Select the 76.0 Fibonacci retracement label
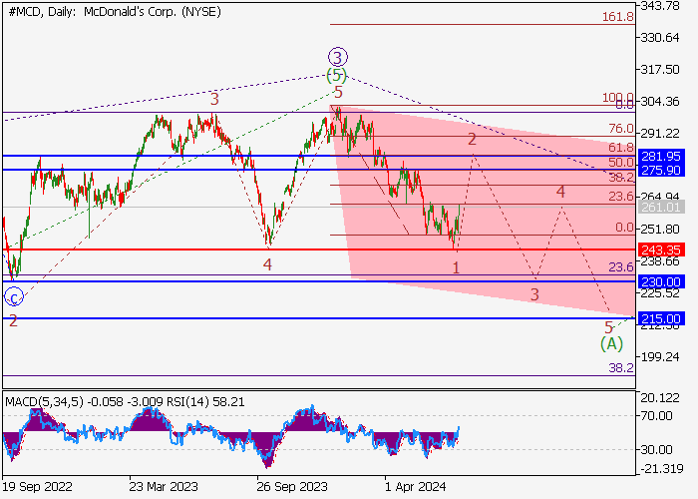 coord(621,129)
